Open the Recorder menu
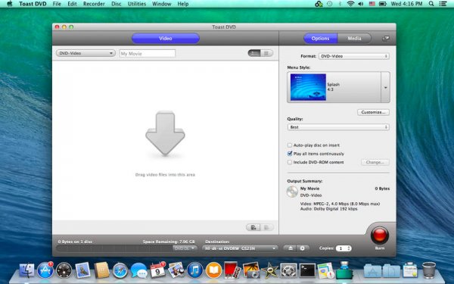Screen dimensions: 454x284 (x=94, y=4)
